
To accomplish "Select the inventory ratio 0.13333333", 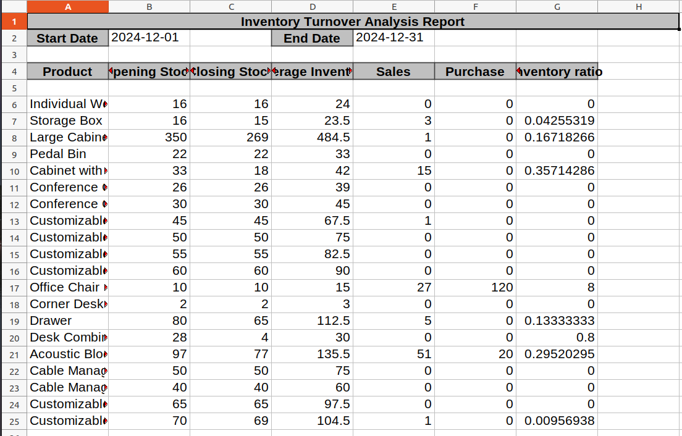I will pyautogui.click(x=557, y=321).
